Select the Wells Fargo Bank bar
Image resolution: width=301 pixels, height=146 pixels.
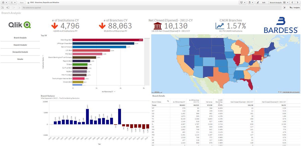click(108, 40)
